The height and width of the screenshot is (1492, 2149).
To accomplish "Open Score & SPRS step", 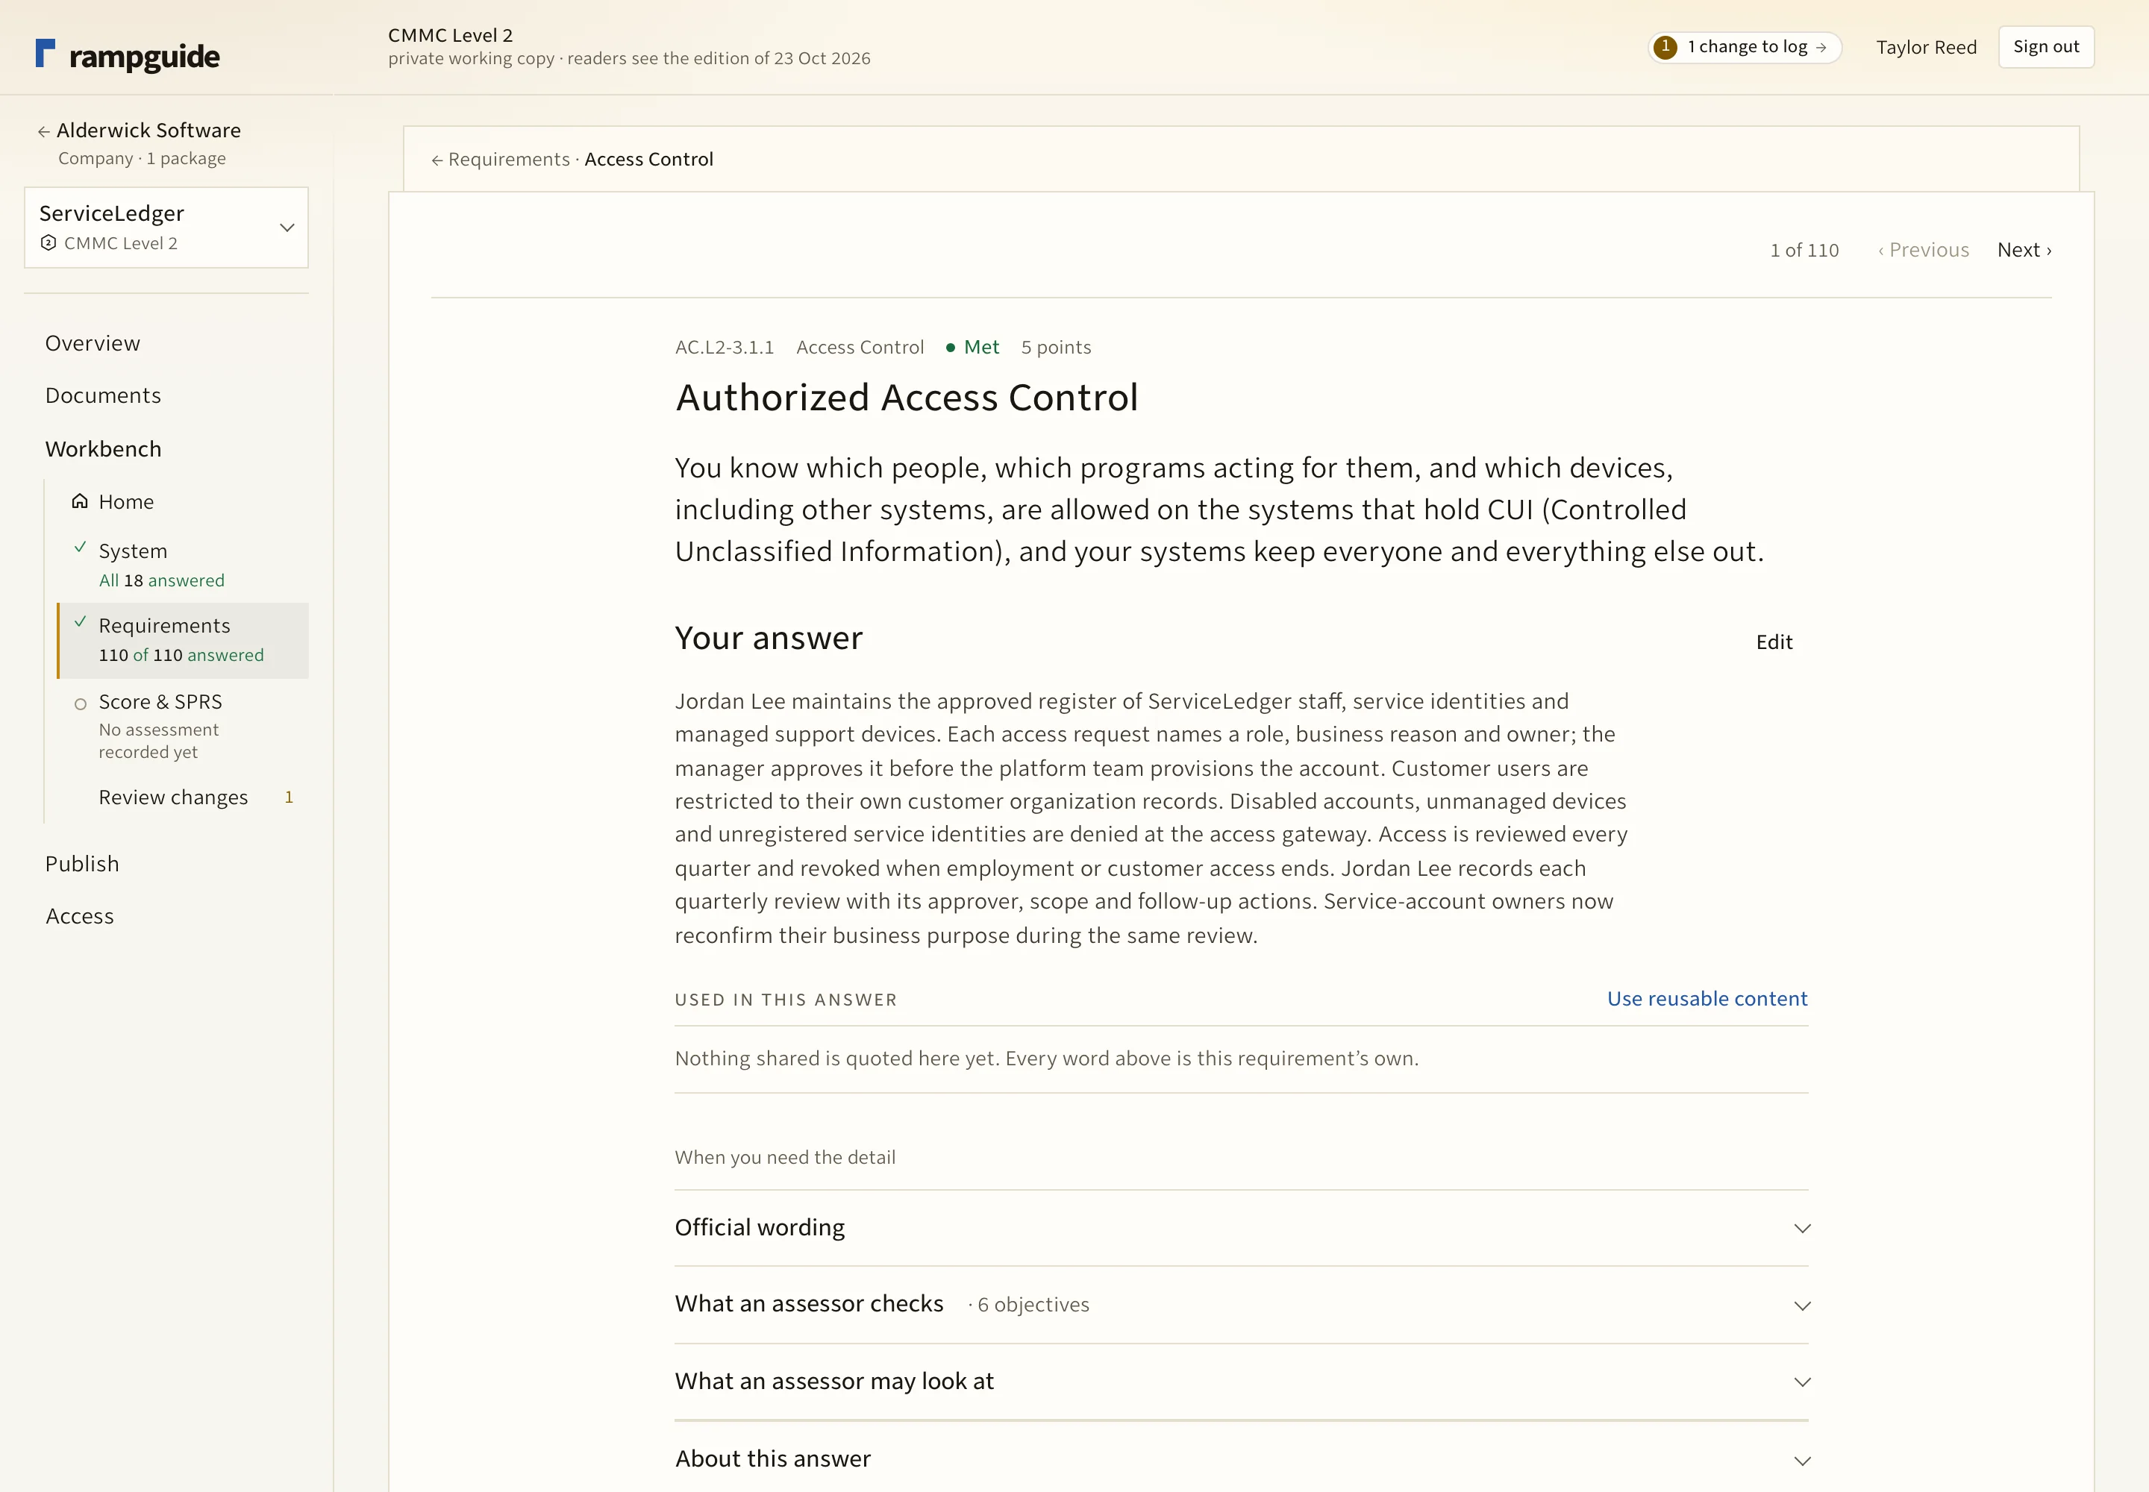I will click(184, 727).
